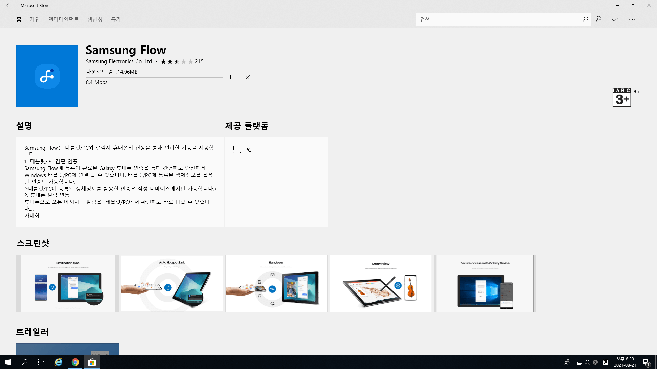Viewport: 657px width, 369px height.
Task: Click the 설명 section heading
Action: (x=24, y=126)
